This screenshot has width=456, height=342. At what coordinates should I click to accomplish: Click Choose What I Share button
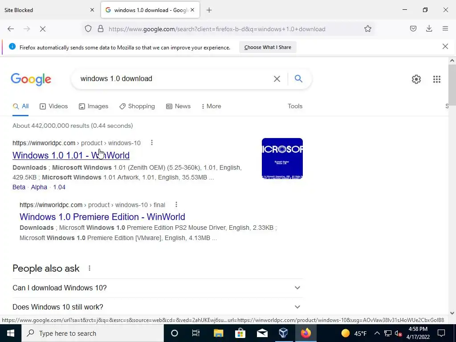pyautogui.click(x=268, y=47)
